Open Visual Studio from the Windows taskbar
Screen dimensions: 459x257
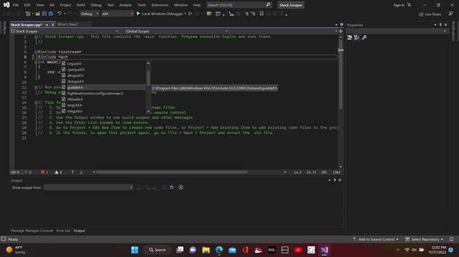[x=324, y=250]
